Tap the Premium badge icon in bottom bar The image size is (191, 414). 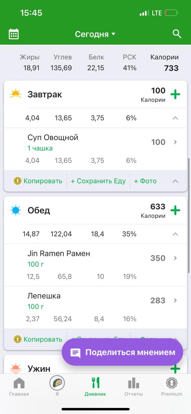(x=172, y=382)
